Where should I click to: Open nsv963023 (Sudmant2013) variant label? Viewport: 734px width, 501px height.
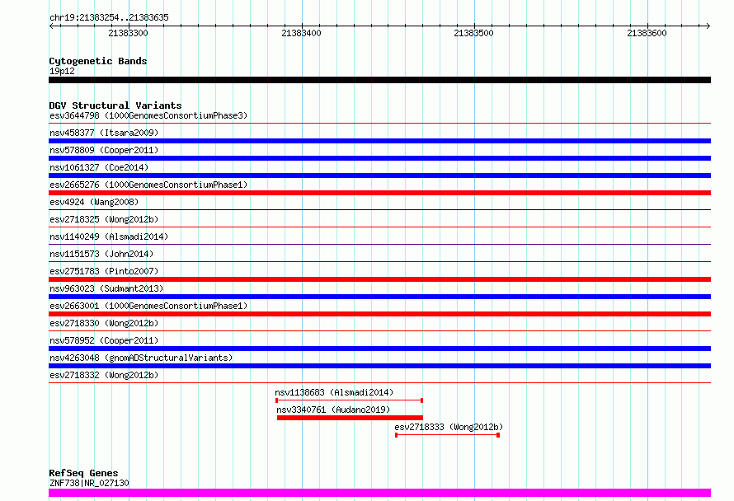click(106, 288)
